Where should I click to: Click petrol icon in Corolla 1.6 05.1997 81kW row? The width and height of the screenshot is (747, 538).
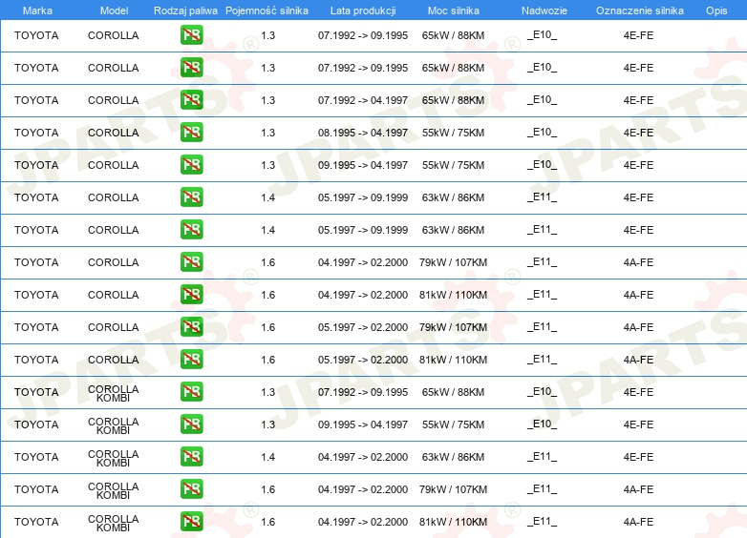click(191, 359)
